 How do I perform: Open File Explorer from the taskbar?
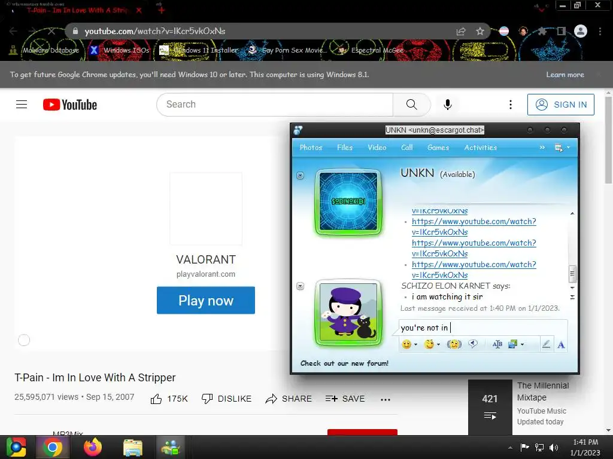coord(133,447)
